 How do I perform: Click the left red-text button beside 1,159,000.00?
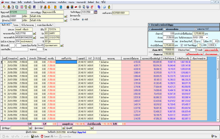coord(194,54)
